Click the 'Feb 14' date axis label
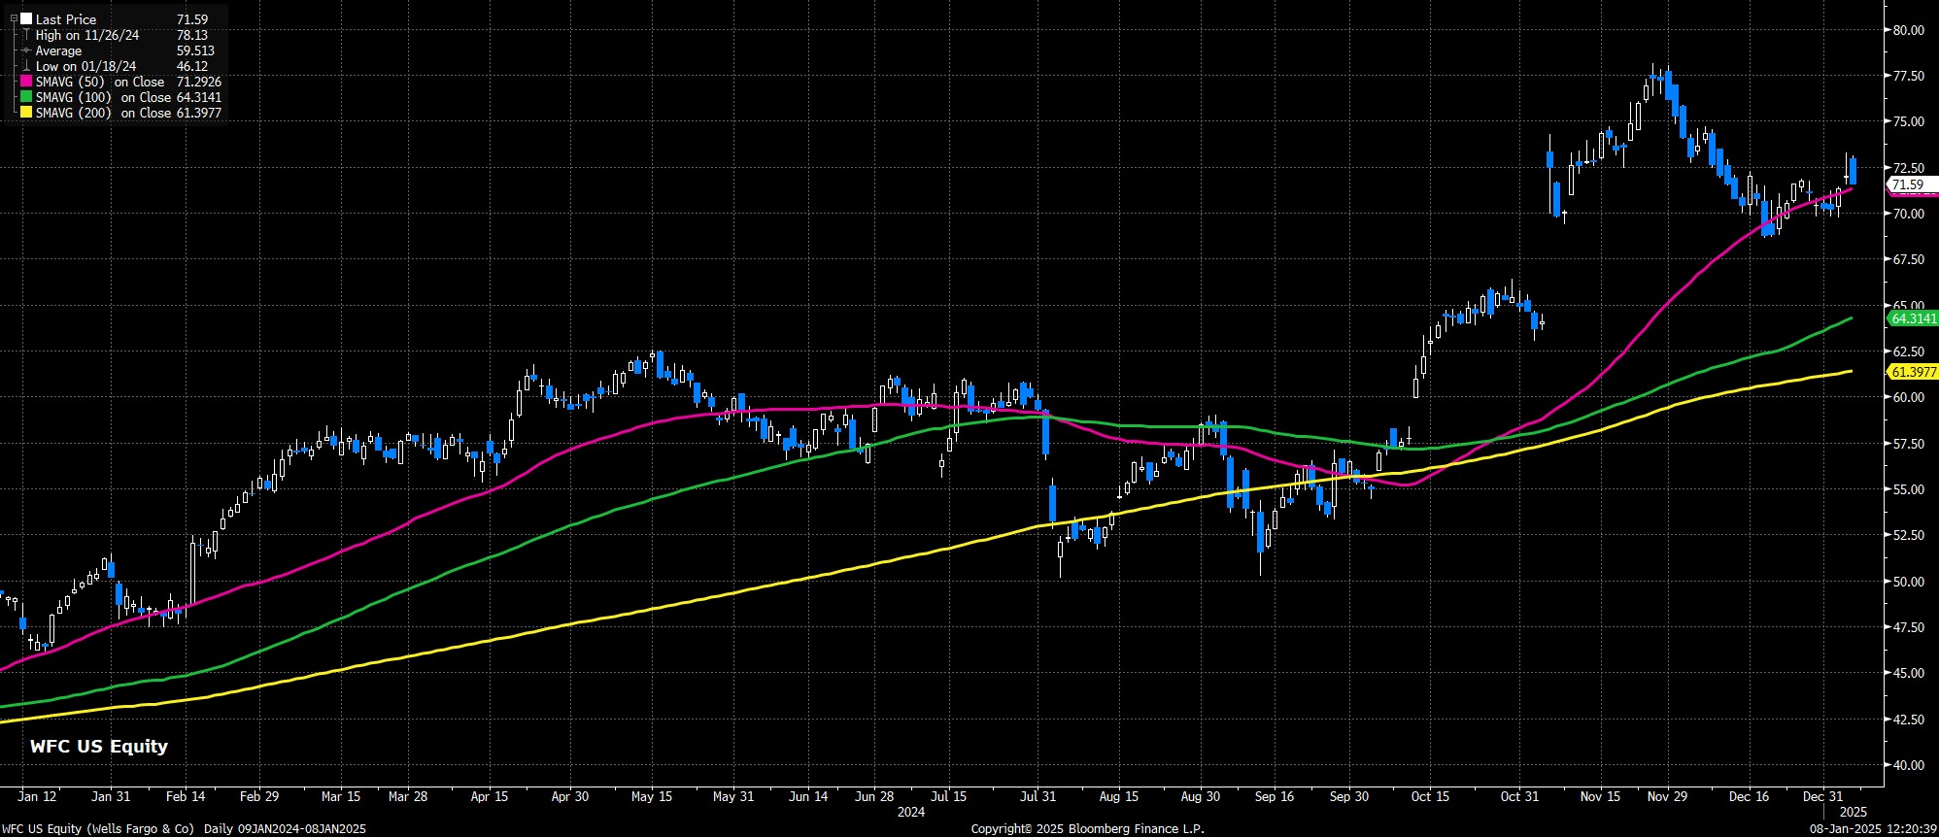The height and width of the screenshot is (837, 1939). (186, 796)
